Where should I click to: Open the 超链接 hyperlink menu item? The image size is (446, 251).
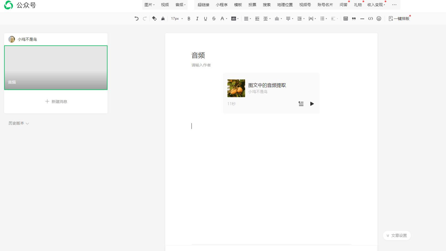pyautogui.click(x=203, y=5)
